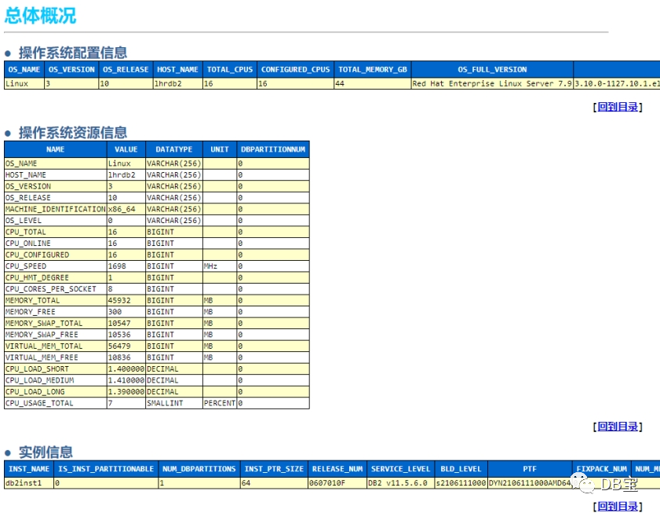Click the 回到目录 link below the instance info table
660x513 pixels.
(618, 506)
